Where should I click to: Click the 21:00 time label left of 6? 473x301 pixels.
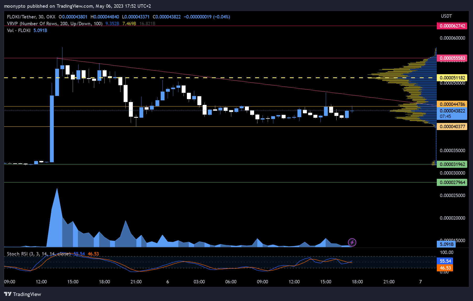click(136, 282)
